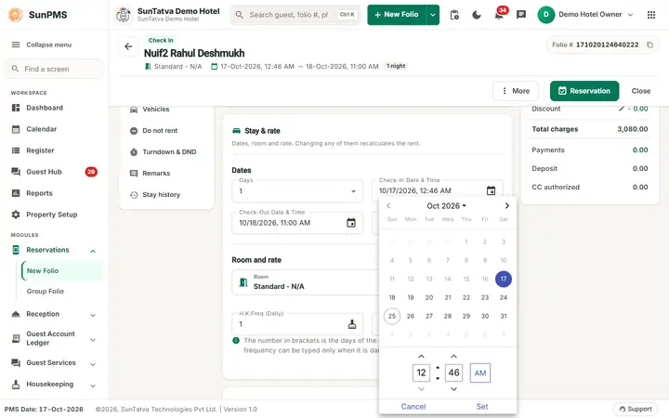Click the green Reservation button
The image size is (669, 418).
click(x=584, y=91)
